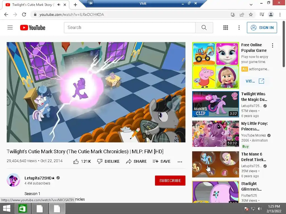Click the share page icon in address bar
This screenshot has height=214, width=286.
pyautogui.click(x=242, y=14)
